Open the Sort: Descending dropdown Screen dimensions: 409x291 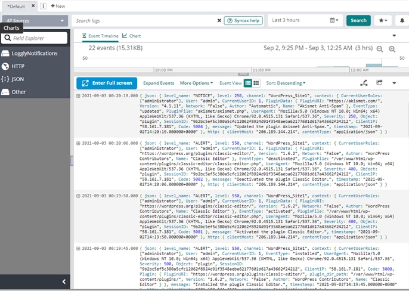coord(286,83)
